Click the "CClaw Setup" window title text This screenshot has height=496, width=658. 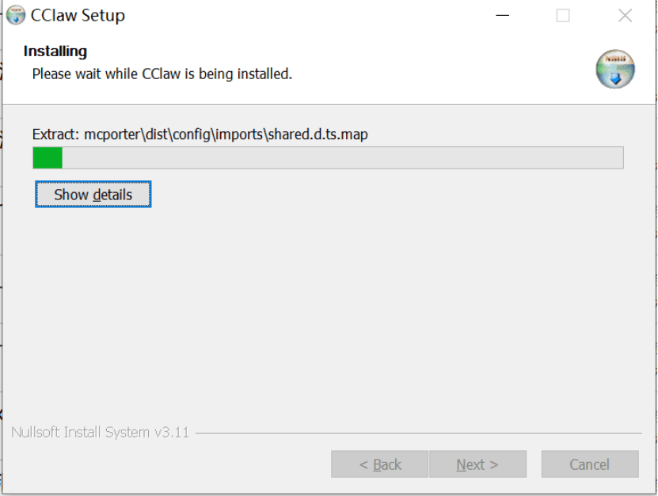78,16
